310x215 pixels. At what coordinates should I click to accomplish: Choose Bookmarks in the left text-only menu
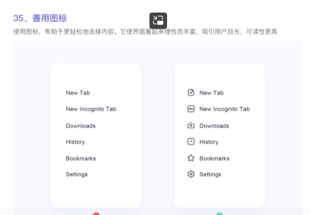(81, 159)
